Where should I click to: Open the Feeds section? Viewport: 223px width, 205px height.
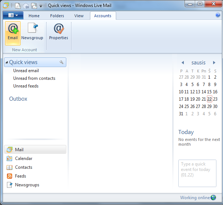pyautogui.click(x=21, y=176)
